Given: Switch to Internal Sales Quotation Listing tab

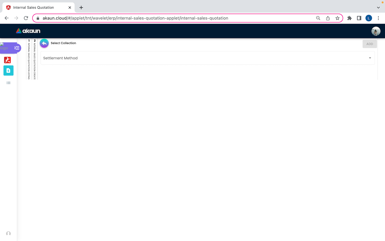Looking at the screenshot, I should 29,59.
